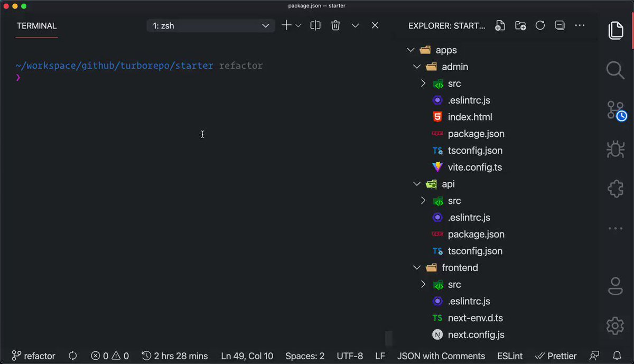Select vite.config.ts in the Explorer
634x364 pixels.
[x=474, y=167]
